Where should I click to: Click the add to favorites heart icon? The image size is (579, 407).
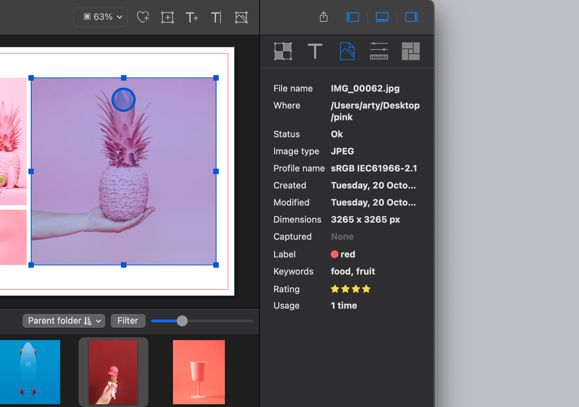(143, 17)
